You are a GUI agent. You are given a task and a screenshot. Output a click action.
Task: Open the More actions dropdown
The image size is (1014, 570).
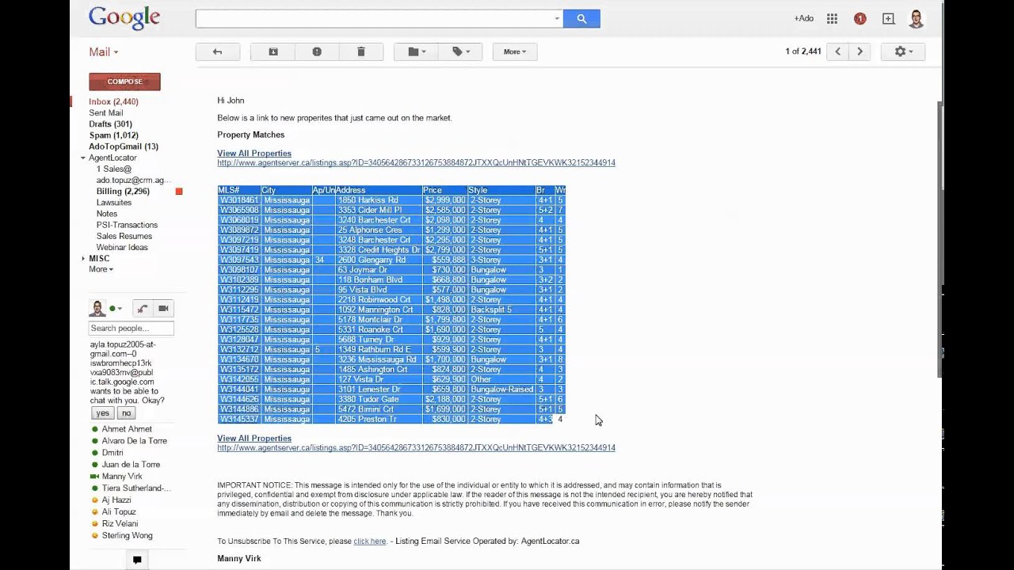[x=515, y=51]
